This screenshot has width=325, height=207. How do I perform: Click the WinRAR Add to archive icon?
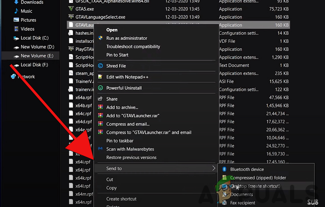[100, 107]
